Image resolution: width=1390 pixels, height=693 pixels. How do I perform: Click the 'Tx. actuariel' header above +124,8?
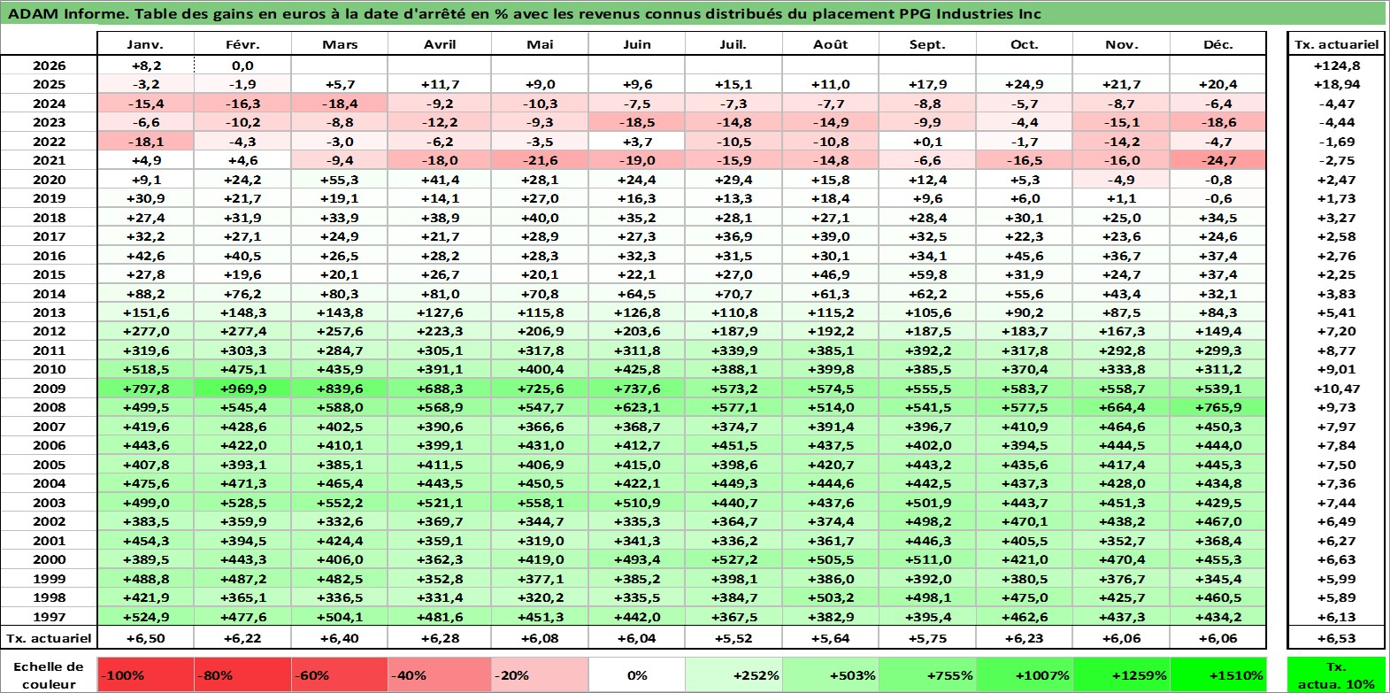[1336, 44]
